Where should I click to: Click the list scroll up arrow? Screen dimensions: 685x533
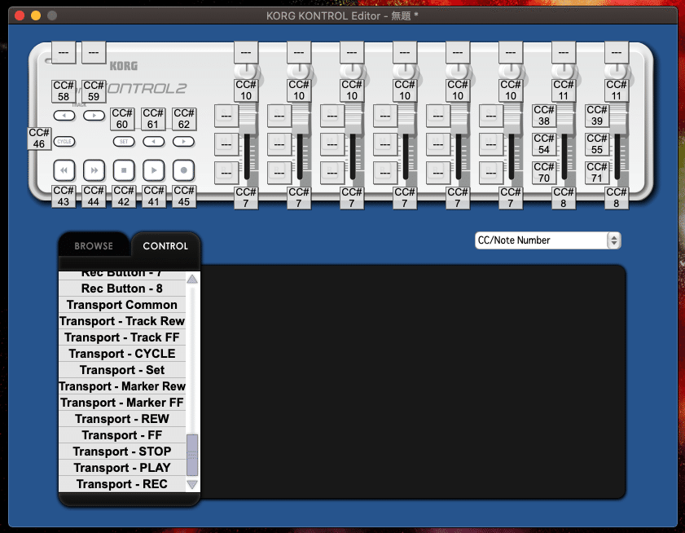[x=192, y=279]
